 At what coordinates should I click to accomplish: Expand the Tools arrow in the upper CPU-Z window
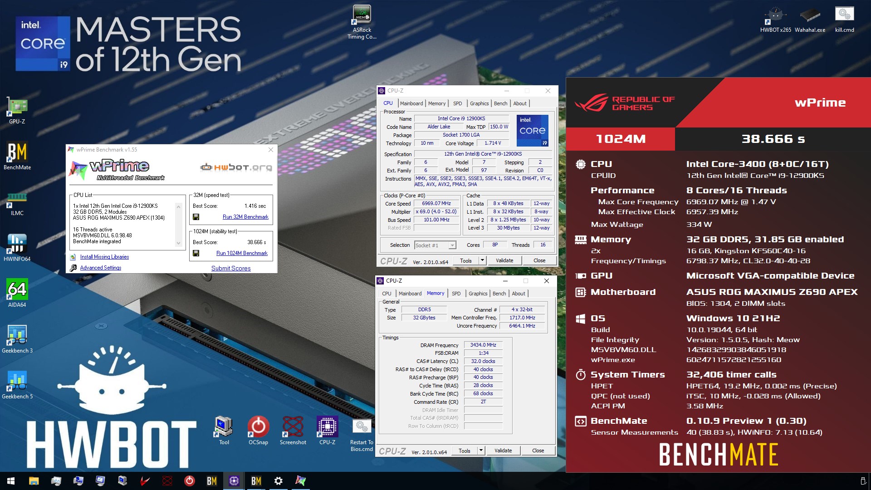coord(482,260)
